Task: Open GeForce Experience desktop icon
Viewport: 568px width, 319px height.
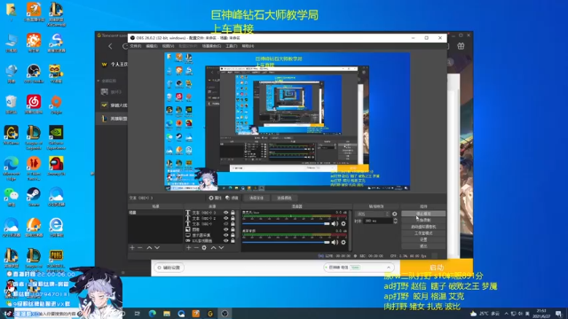Action: pos(56,137)
